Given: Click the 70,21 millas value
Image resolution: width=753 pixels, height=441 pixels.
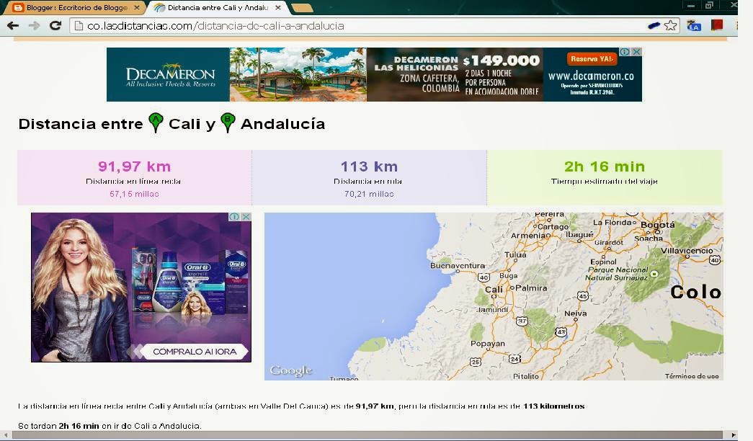Looking at the screenshot, I should point(370,194).
